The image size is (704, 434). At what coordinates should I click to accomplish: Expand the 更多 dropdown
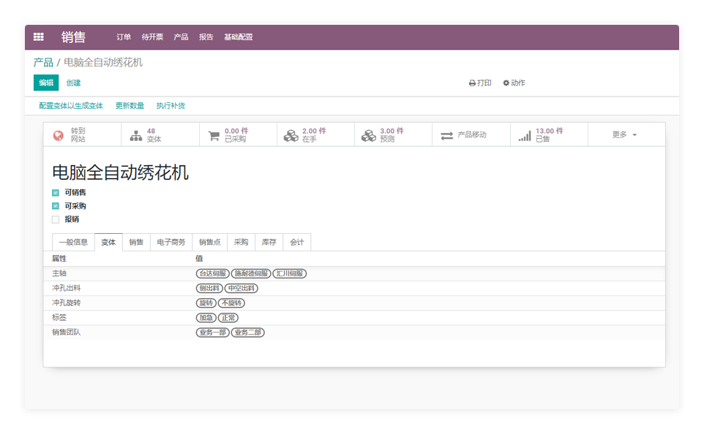click(625, 135)
